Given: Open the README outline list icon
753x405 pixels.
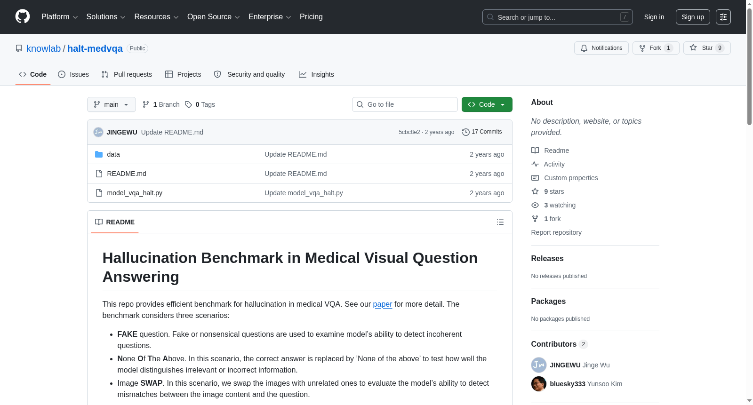Looking at the screenshot, I should (x=500, y=222).
